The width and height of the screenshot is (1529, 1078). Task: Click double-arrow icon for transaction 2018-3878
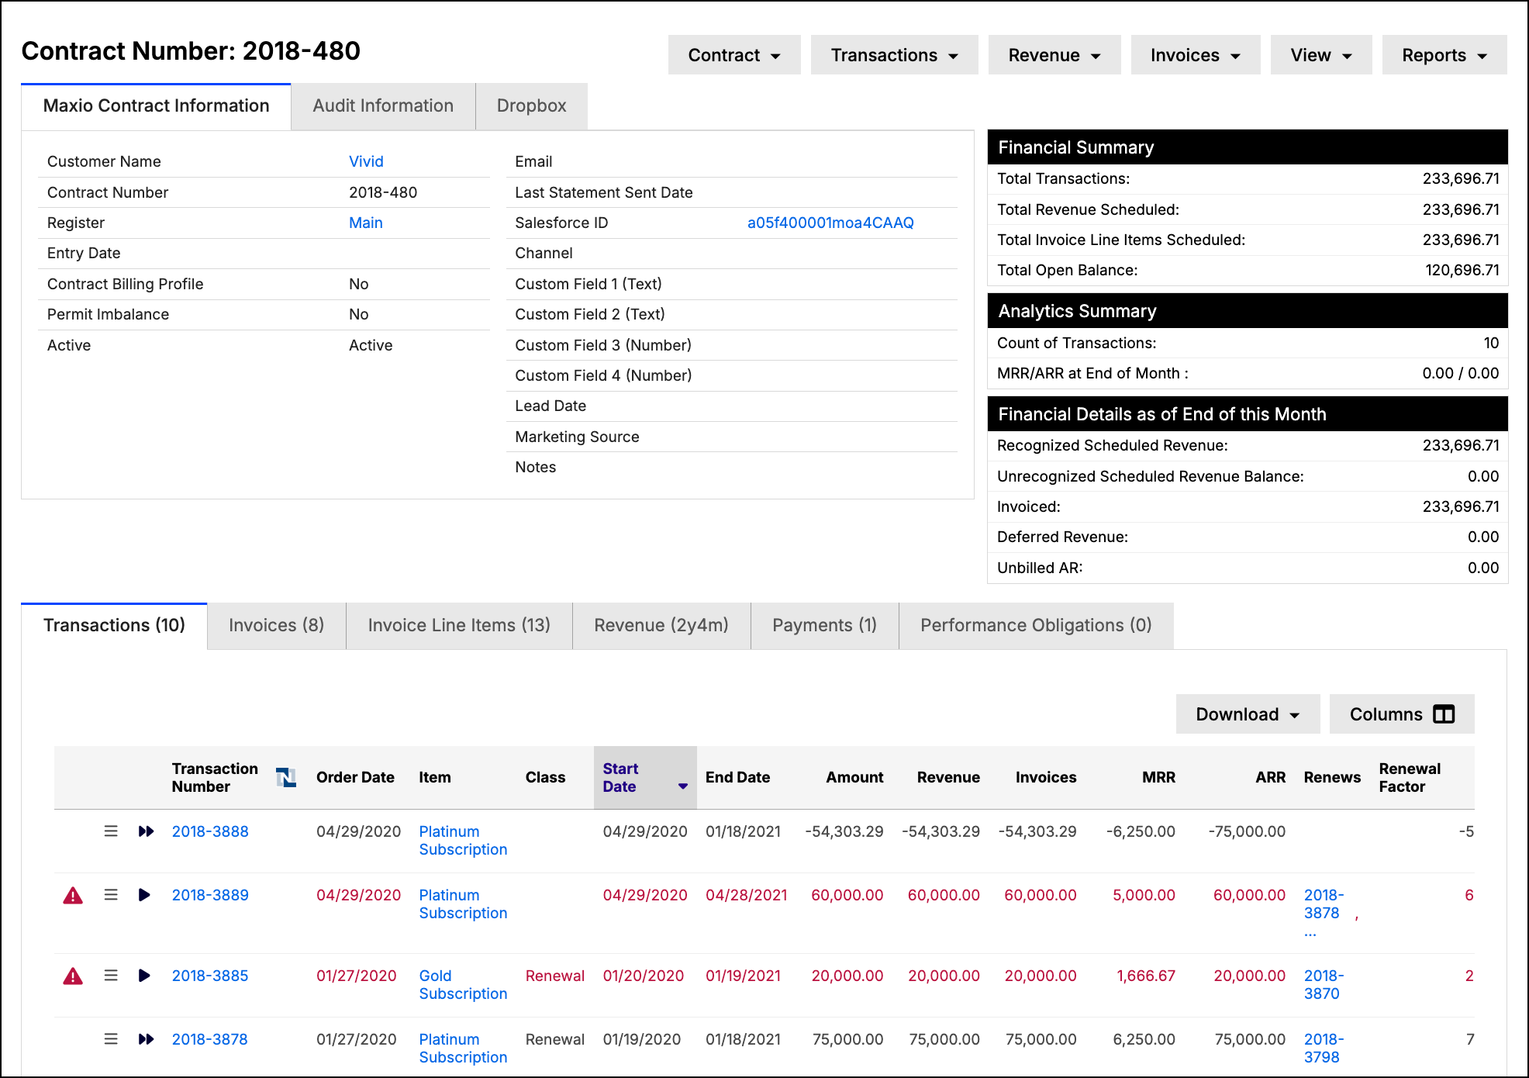[146, 1039]
